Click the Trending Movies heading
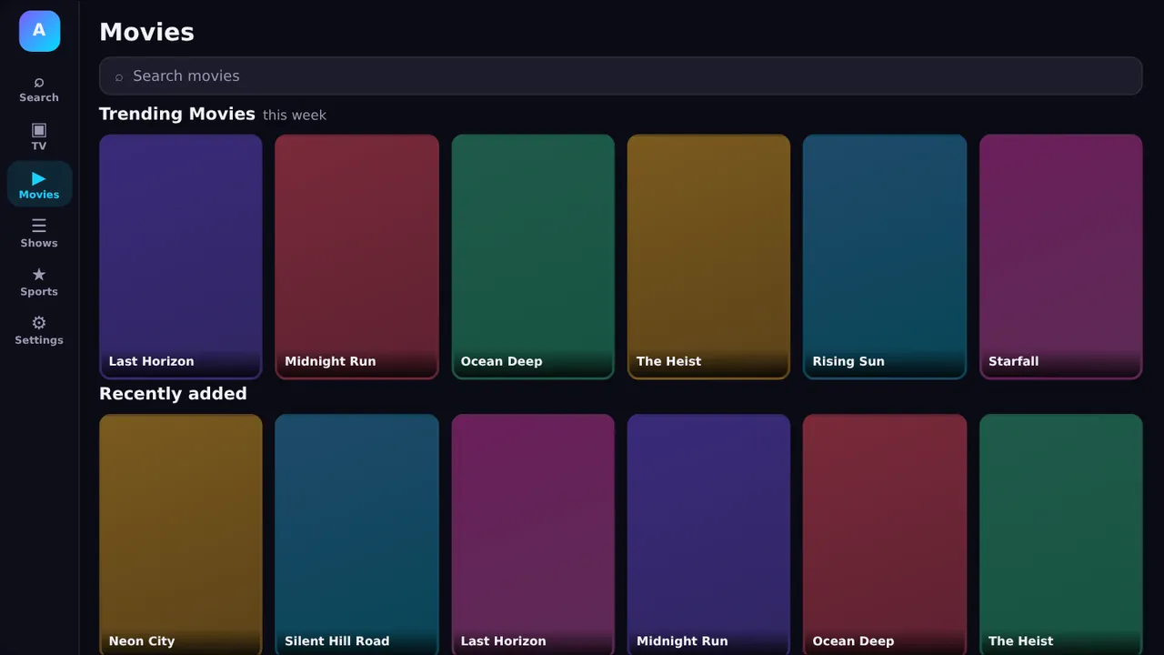The width and height of the screenshot is (1164, 655). coord(177,114)
